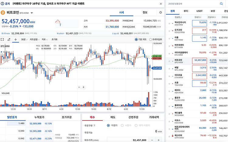
Task: Zoom out chart with minus button
Action: coord(79,87)
